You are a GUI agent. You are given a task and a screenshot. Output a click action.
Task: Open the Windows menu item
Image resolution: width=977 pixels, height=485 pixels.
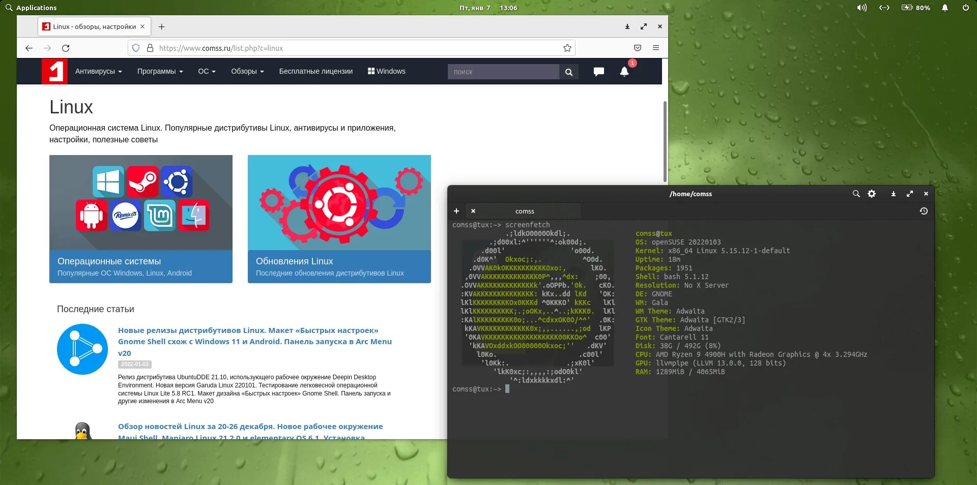(387, 71)
